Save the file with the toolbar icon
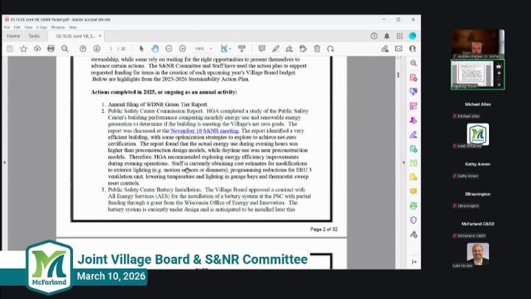 10,49
